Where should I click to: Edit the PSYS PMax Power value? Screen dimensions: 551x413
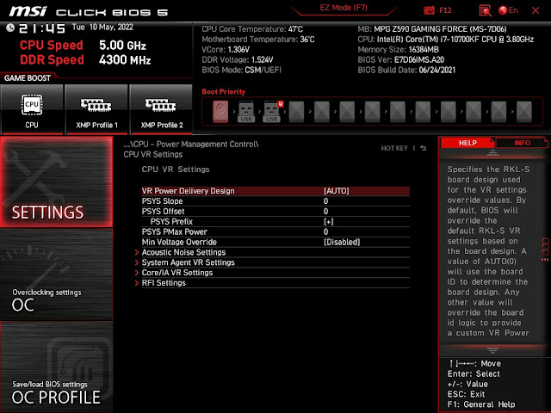click(x=275, y=231)
